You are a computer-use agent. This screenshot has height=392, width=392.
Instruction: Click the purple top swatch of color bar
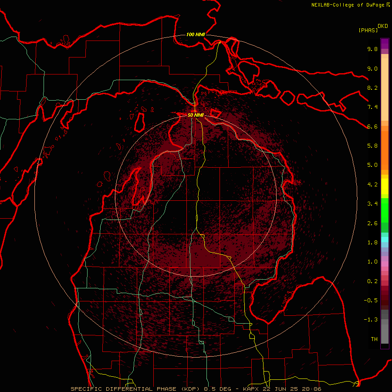click(385, 44)
